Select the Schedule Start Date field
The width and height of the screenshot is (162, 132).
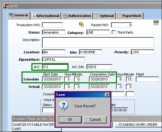[52, 79]
